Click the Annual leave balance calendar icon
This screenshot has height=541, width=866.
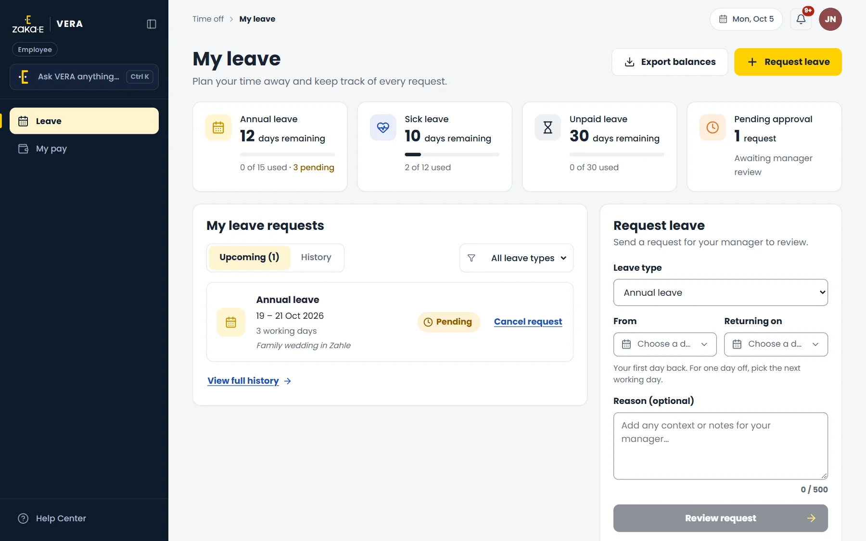tap(218, 127)
